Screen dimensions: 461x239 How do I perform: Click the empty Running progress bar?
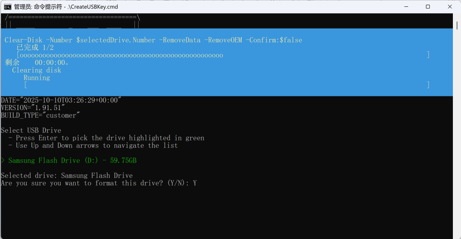point(227,85)
